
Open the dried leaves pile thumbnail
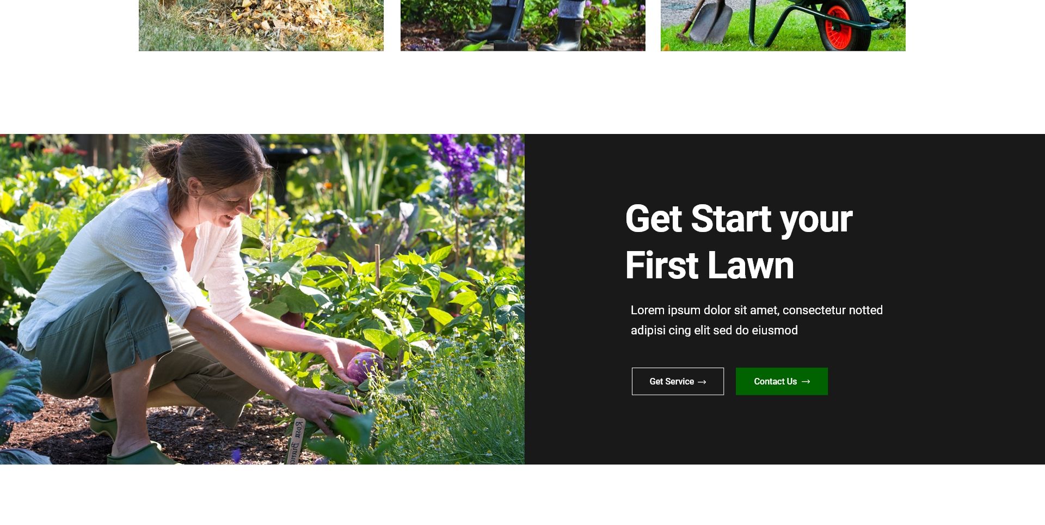click(261, 26)
